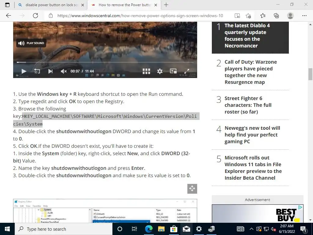Screen dimensions: 313x235
Task: Open the profile avatar menu
Action: (x=290, y=16)
